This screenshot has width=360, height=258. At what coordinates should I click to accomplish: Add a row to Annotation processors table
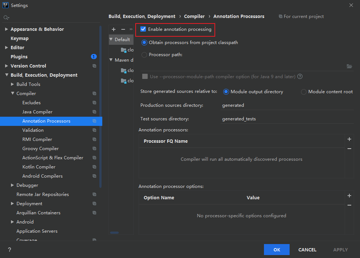pyautogui.click(x=349, y=139)
